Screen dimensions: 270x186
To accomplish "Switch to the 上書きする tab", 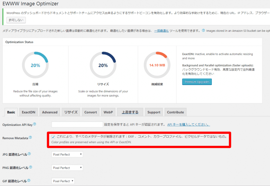I will click(130, 112).
